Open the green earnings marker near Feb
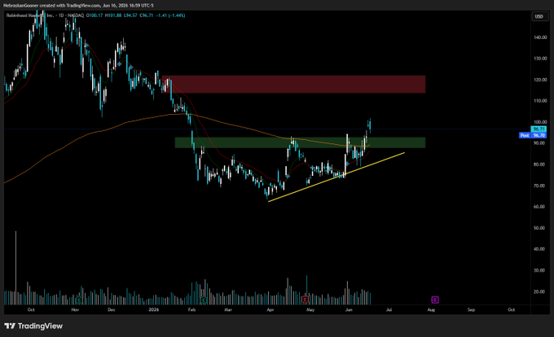Screen dimensions: 554x337 [203, 300]
